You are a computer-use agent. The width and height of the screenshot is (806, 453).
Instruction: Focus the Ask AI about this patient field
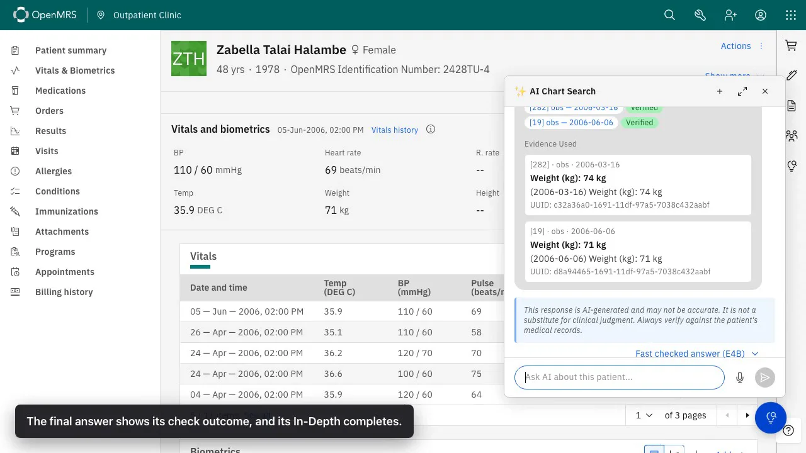[620, 377]
